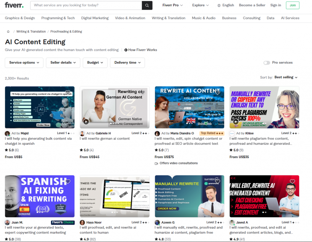Favorite Azeem G's manually rewrite gig
312x242 pixels.
tap(217, 181)
